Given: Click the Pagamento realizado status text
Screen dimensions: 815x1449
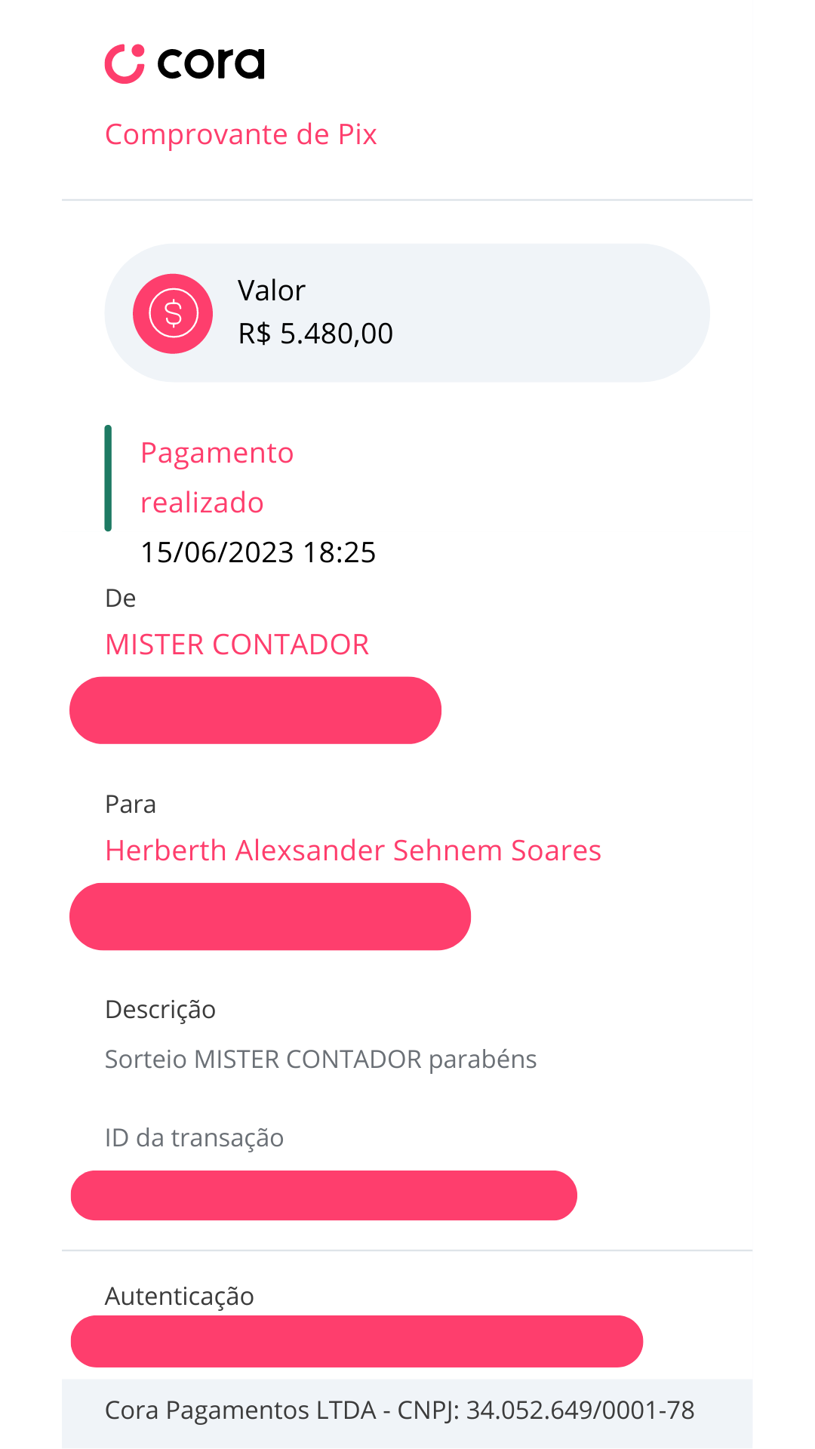Looking at the screenshot, I should click(x=217, y=478).
